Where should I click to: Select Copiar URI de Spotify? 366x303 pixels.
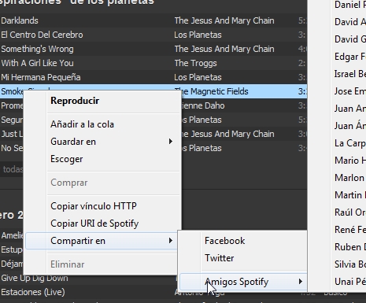tap(94, 224)
